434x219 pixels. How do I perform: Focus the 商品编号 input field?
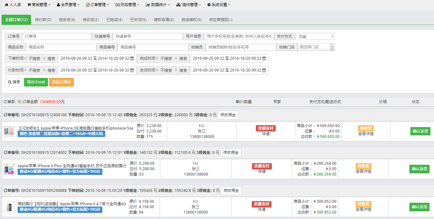coord(153,47)
